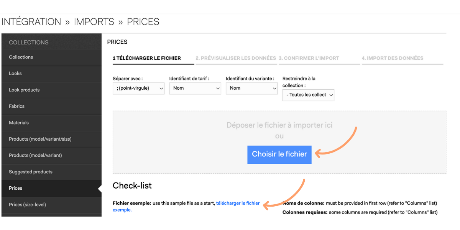The height and width of the screenshot is (230, 460).
Task: Open Looks in the sidebar
Action: 51,74
